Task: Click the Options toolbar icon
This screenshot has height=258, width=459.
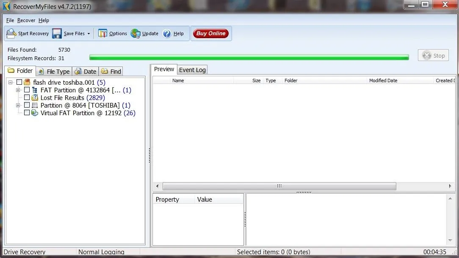Action: (x=102, y=33)
